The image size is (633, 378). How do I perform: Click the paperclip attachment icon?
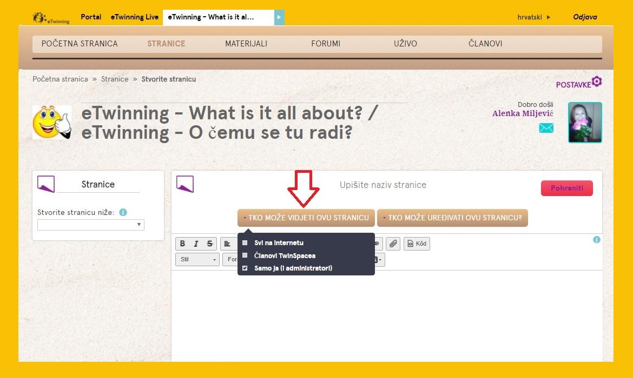(393, 244)
